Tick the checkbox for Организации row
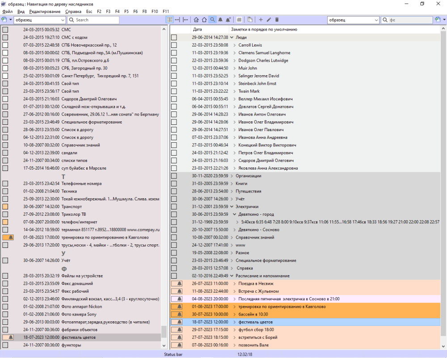Viewport: 447px width, 358px height. (x=174, y=176)
